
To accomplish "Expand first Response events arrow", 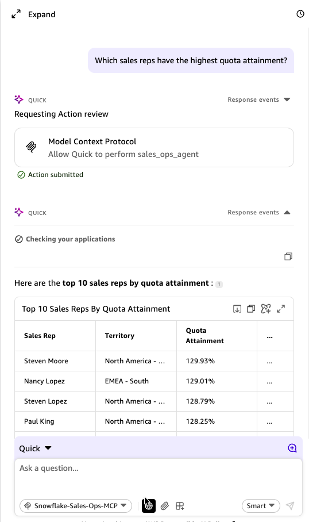I will coord(287,99).
